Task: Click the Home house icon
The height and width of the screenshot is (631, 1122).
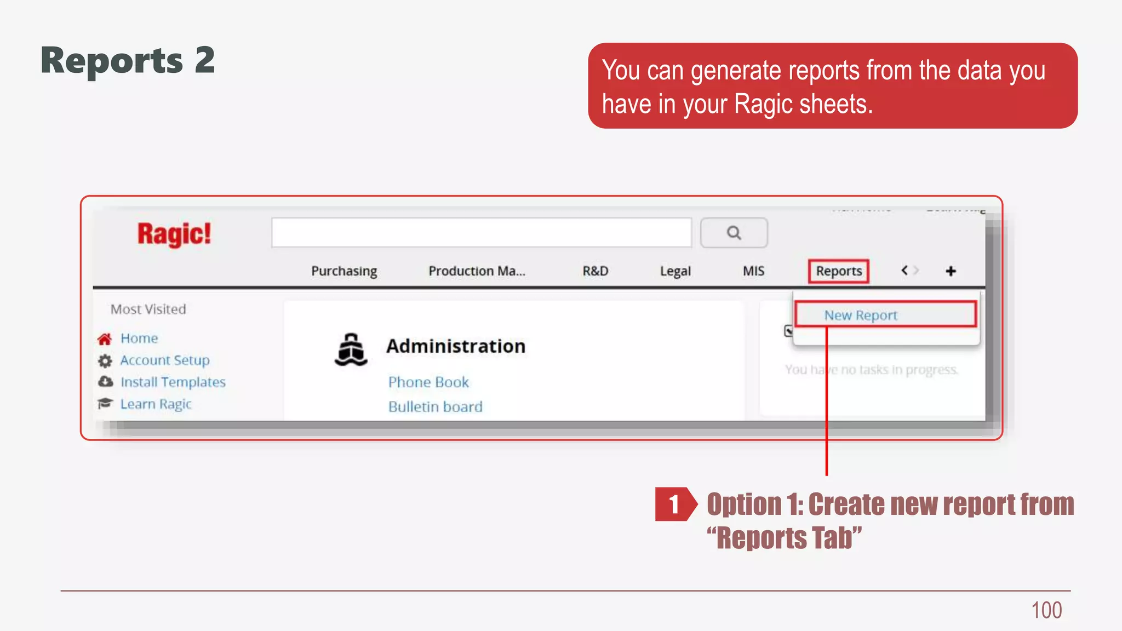Action: tap(105, 339)
